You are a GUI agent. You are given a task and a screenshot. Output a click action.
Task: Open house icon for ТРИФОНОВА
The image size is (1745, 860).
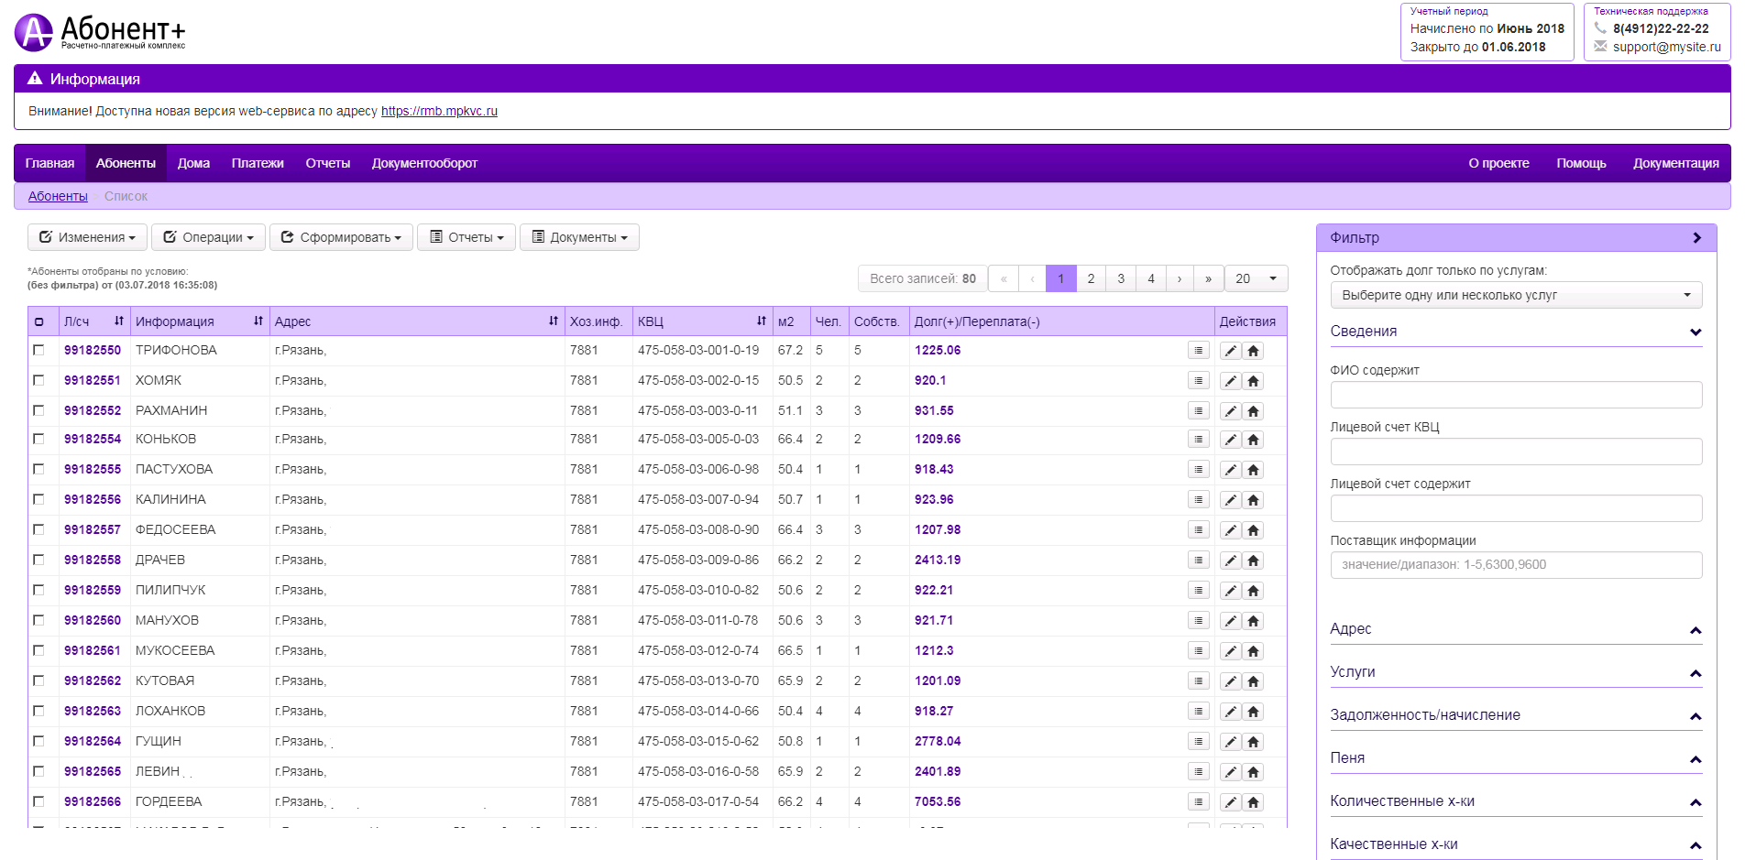tap(1253, 351)
